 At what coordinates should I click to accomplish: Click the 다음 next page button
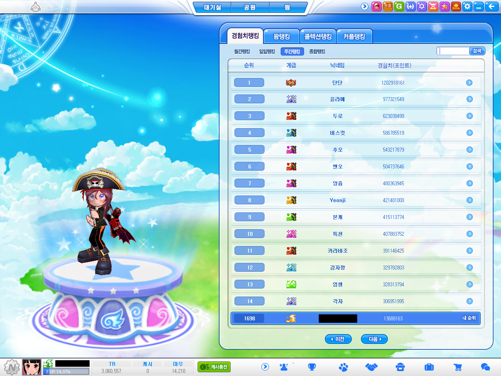pyautogui.click(x=374, y=339)
